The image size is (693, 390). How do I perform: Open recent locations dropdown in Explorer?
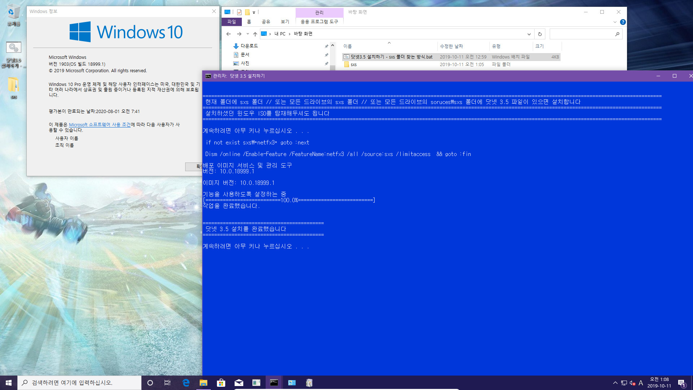coord(248,34)
